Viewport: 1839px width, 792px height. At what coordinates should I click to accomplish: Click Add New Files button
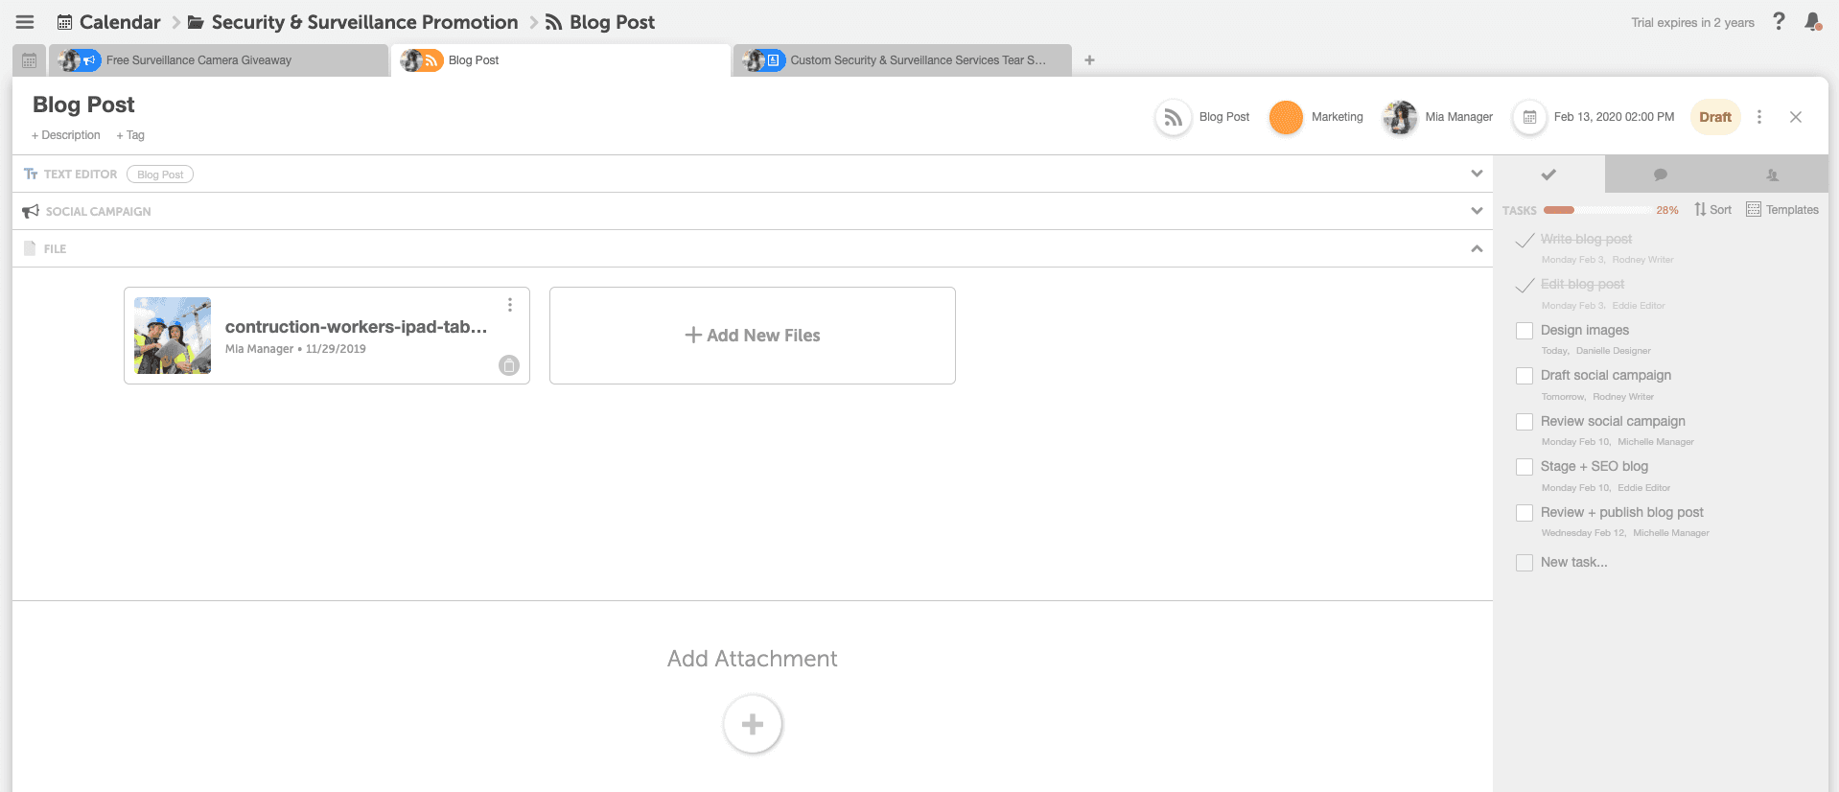(x=753, y=336)
